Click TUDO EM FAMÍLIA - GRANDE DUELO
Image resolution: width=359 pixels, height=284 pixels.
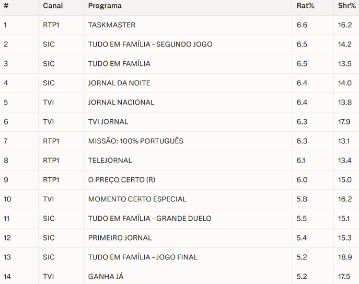point(149,219)
